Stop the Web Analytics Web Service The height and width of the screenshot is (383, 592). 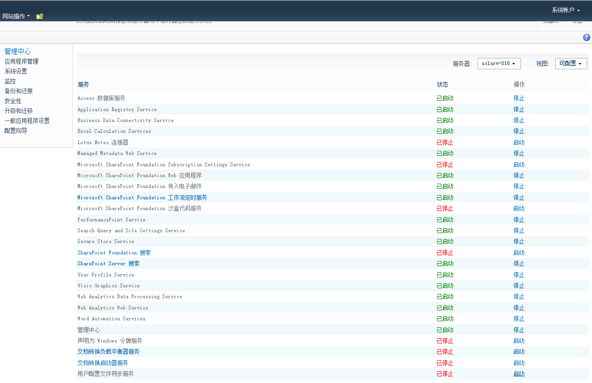[519, 308]
